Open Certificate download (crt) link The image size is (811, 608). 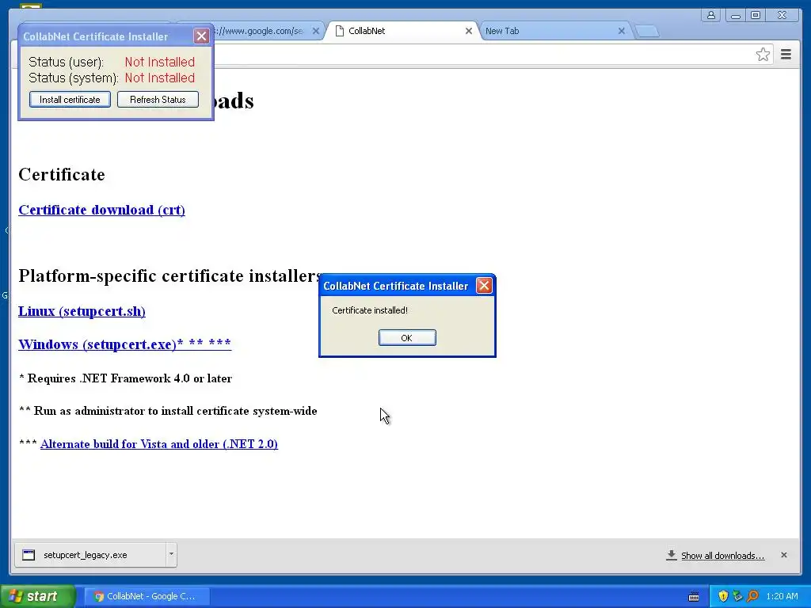point(102,210)
